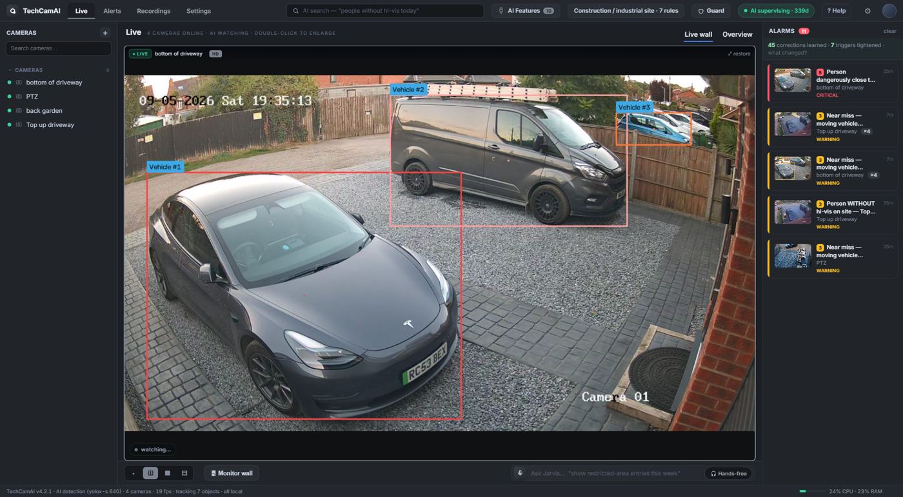Click the camera icon next to back garden
The width and height of the screenshot is (903, 497).
coord(19,111)
